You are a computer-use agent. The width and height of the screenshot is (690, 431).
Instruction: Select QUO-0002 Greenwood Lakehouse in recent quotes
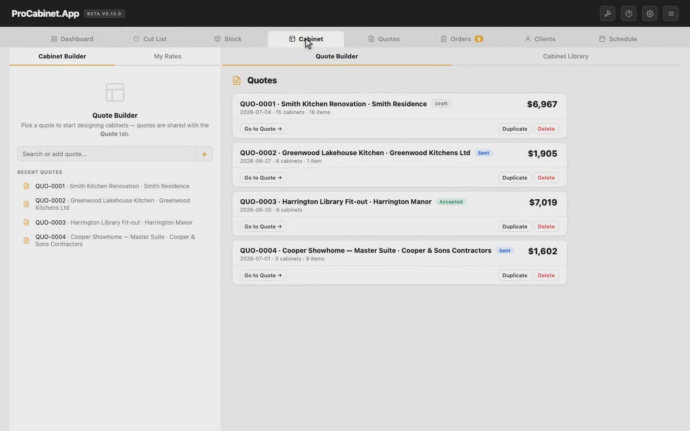coord(115,204)
